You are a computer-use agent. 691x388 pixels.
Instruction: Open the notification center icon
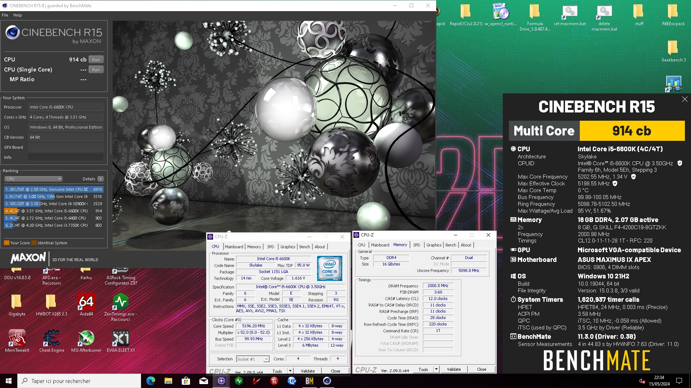tap(679, 381)
